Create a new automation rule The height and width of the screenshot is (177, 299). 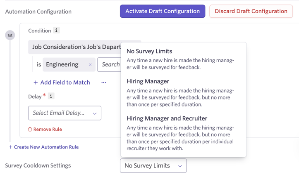(44, 147)
